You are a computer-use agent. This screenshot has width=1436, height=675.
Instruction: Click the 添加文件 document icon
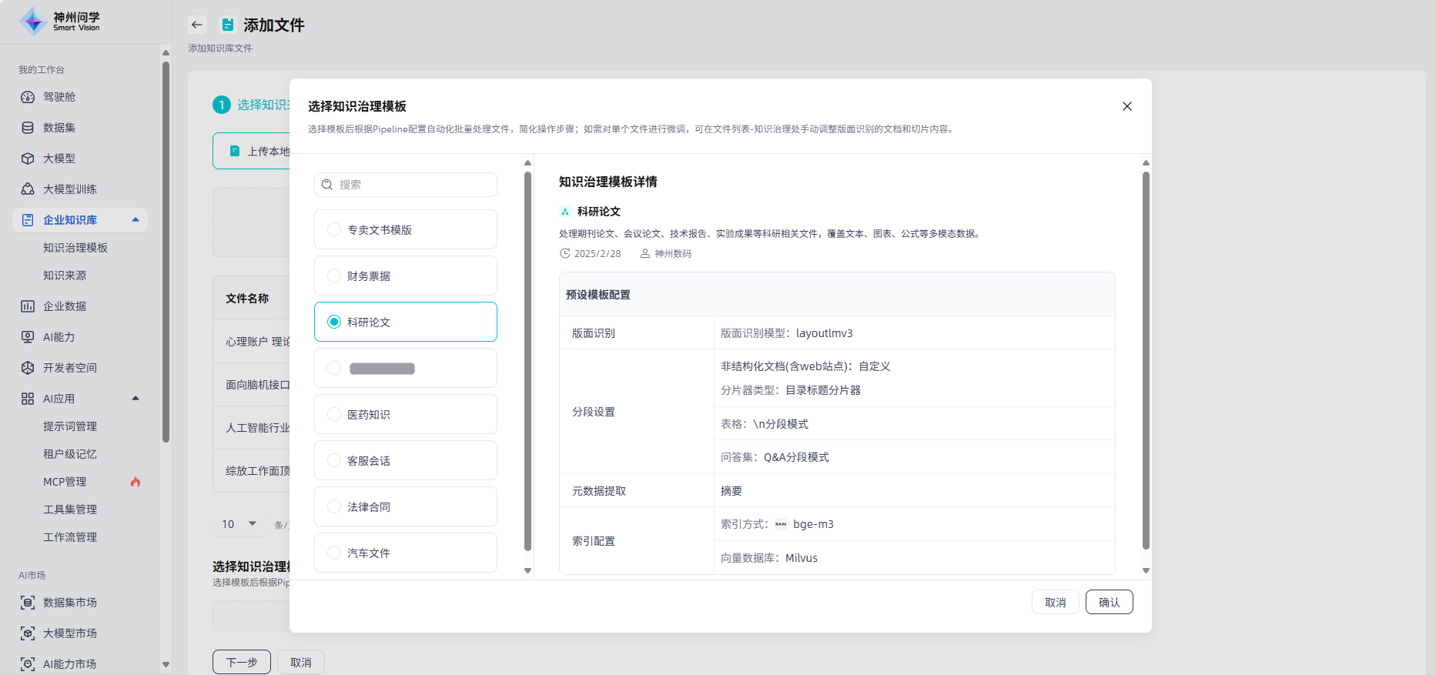pos(228,25)
